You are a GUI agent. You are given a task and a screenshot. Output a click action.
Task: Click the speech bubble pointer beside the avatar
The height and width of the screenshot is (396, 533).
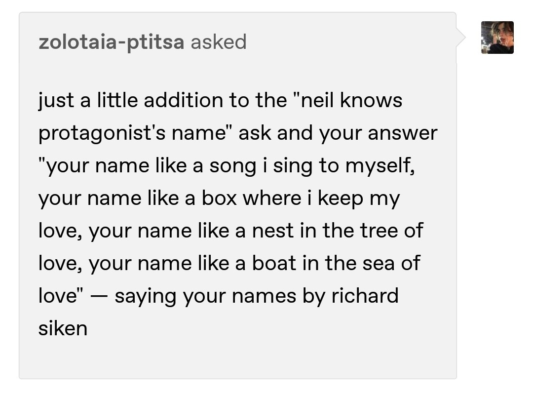point(460,38)
